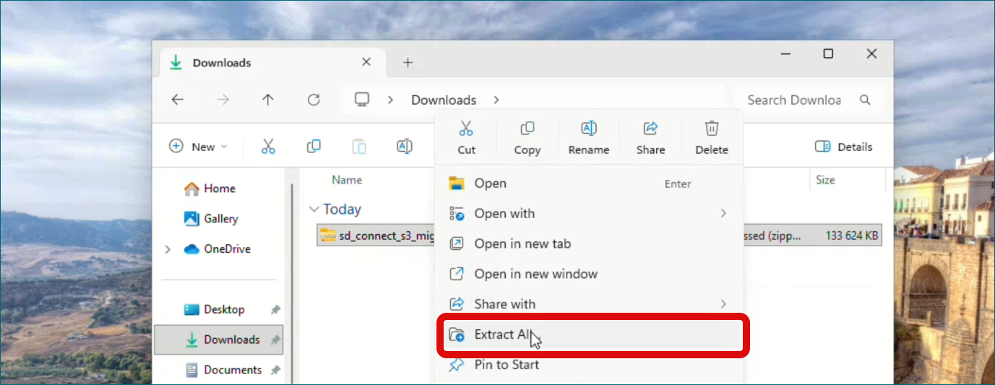Click Delete trash icon in context menu

[712, 129]
